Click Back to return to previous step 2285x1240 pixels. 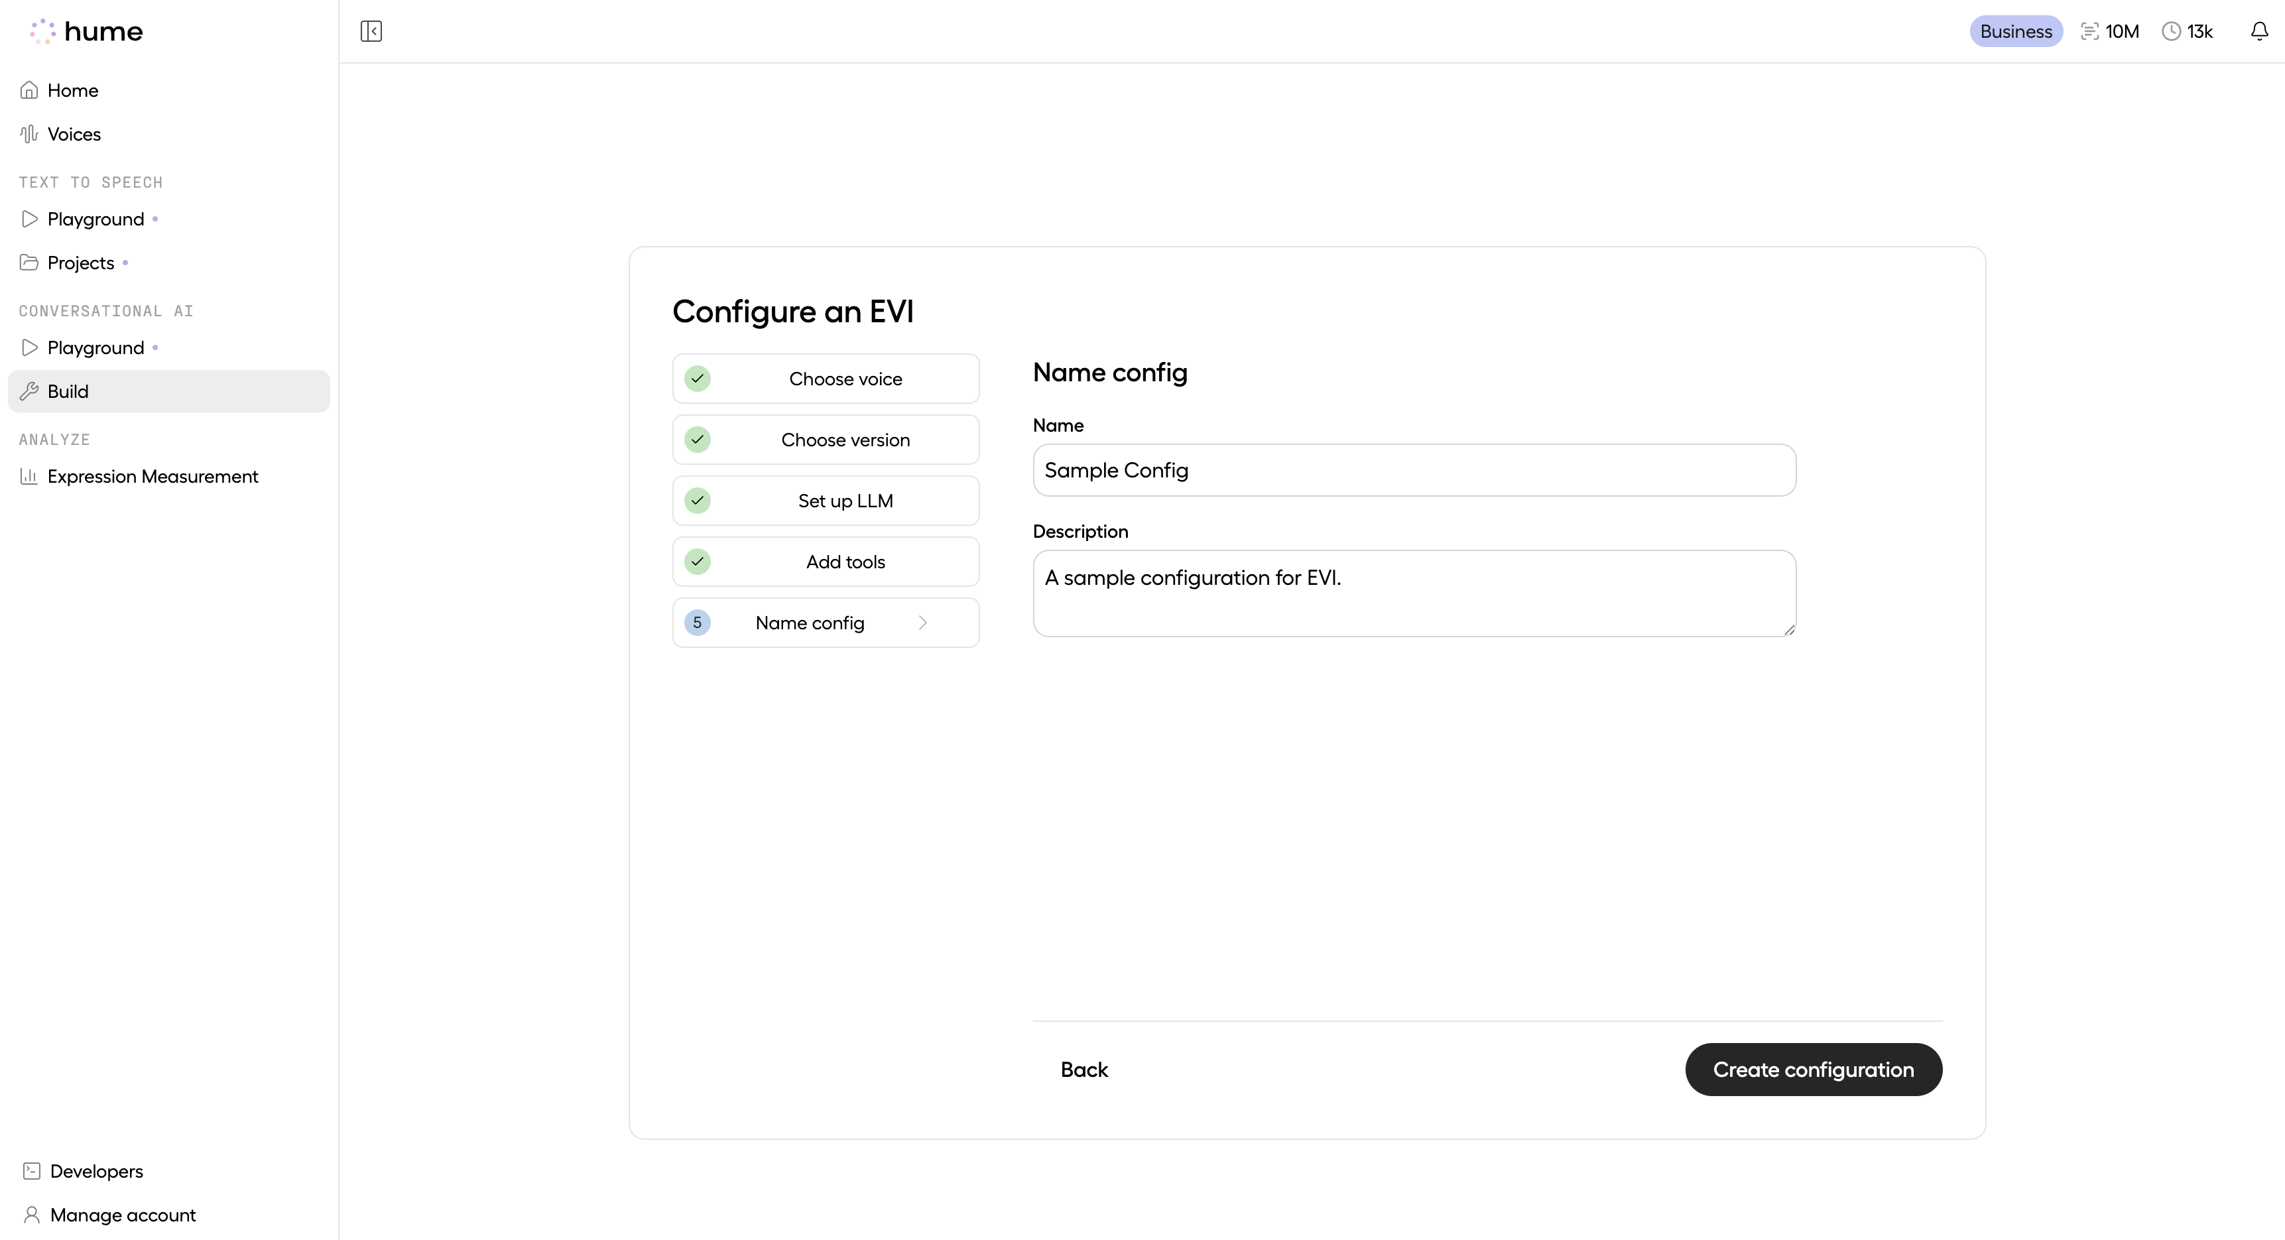tap(1084, 1069)
